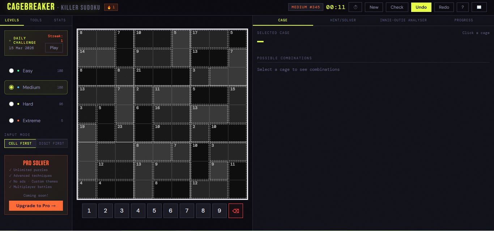
Task: Click the CAGEBREAKER logo title
Action: 31,7
